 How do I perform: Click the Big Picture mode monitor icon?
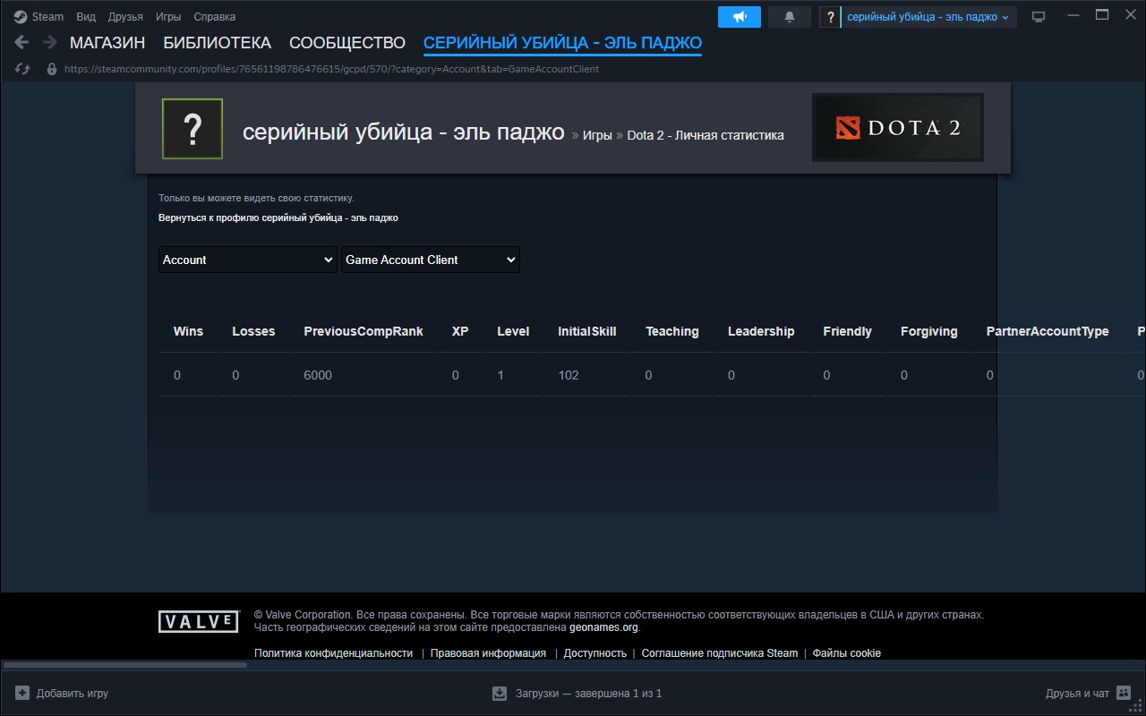pyautogui.click(x=1039, y=17)
